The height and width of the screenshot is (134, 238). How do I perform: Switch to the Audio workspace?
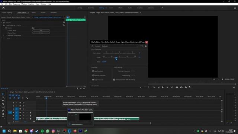click(x=130, y=8)
